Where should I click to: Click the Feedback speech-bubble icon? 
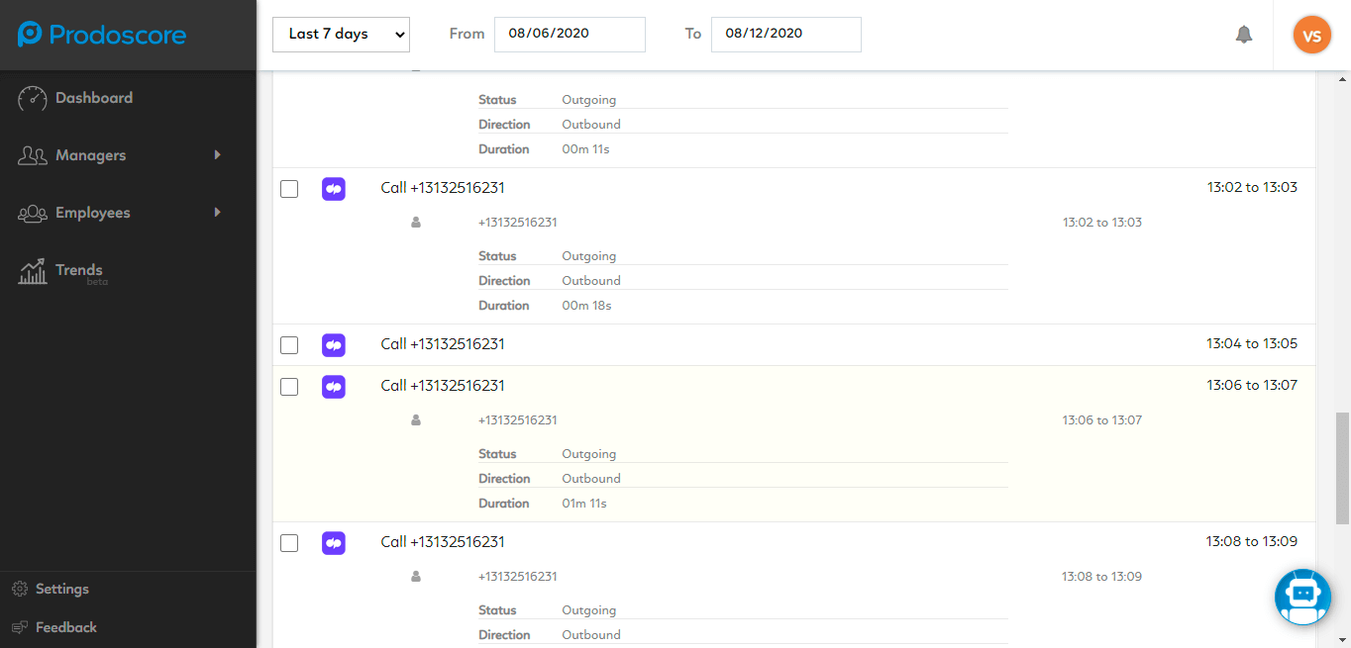pyautogui.click(x=22, y=627)
